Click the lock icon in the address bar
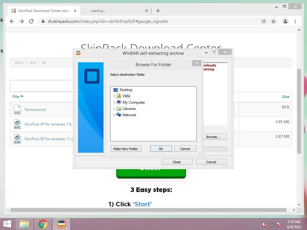Image resolution: width=307 pixels, height=230 pixels. [x=43, y=21]
